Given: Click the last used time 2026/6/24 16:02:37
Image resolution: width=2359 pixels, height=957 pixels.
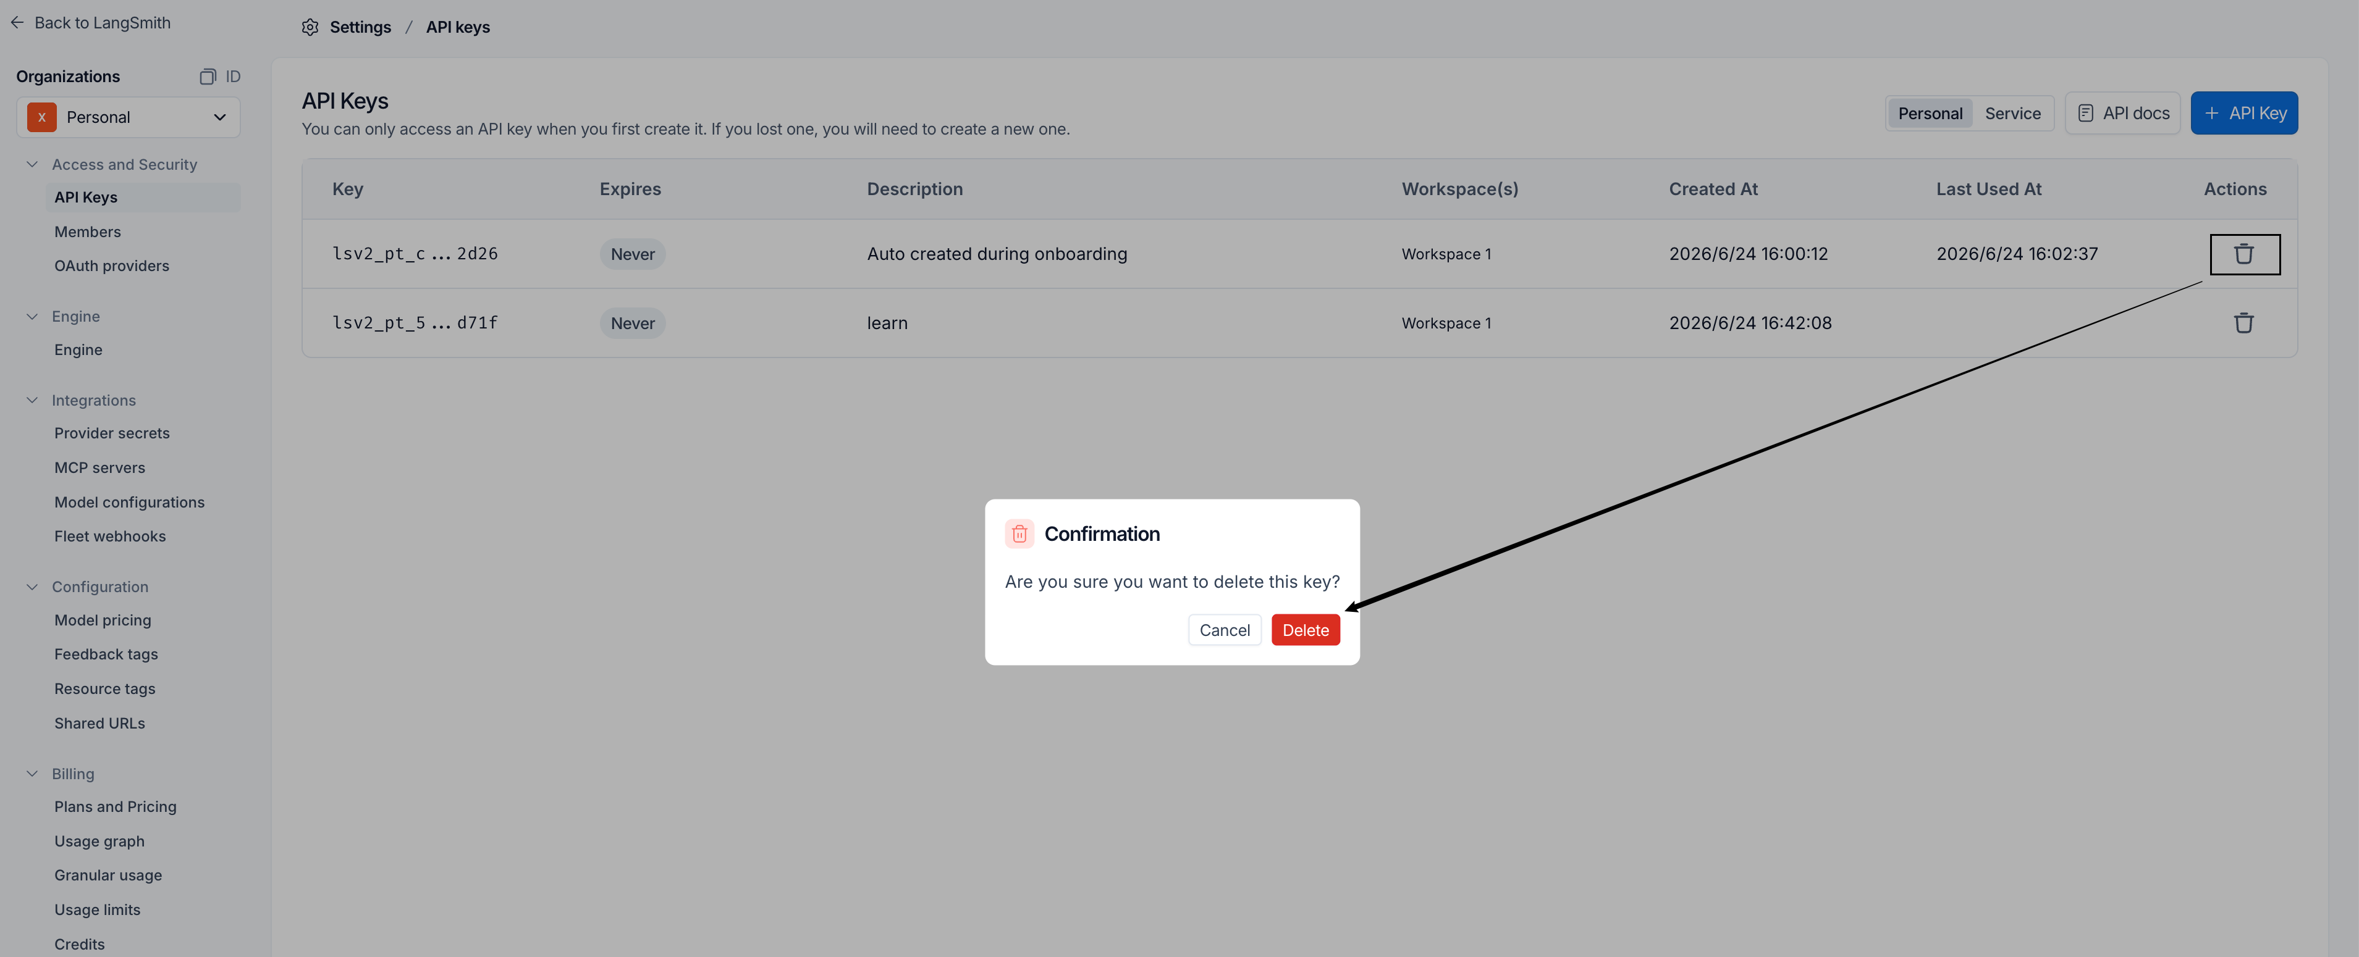Looking at the screenshot, I should (2017, 254).
